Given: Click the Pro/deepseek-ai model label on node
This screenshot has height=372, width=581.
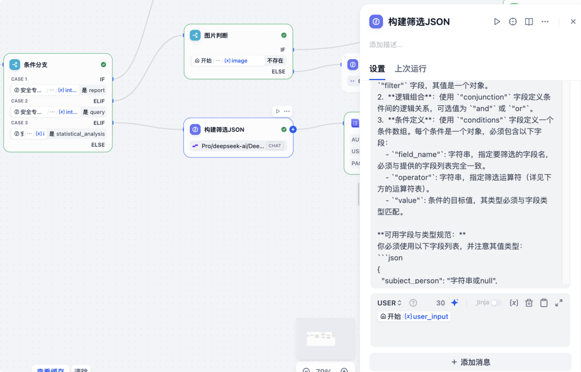Looking at the screenshot, I should tap(233, 146).
